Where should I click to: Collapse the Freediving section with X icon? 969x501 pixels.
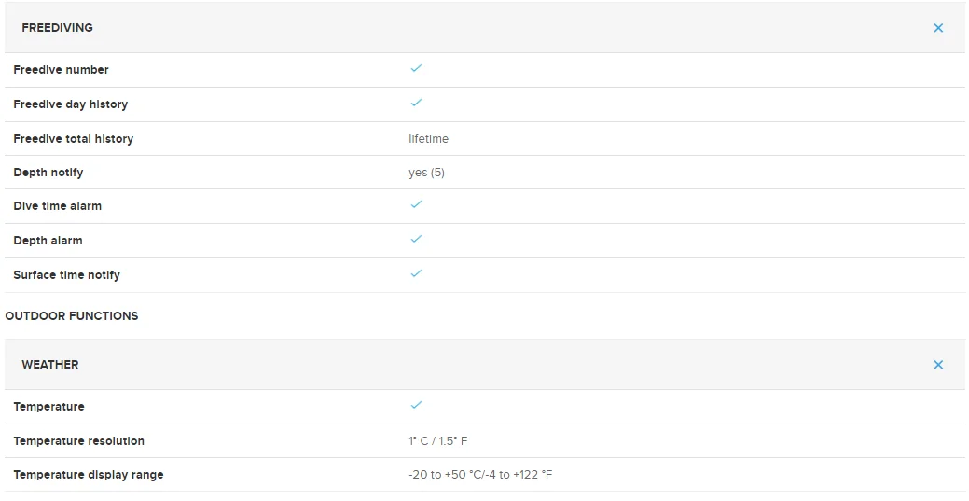pyautogui.click(x=938, y=28)
